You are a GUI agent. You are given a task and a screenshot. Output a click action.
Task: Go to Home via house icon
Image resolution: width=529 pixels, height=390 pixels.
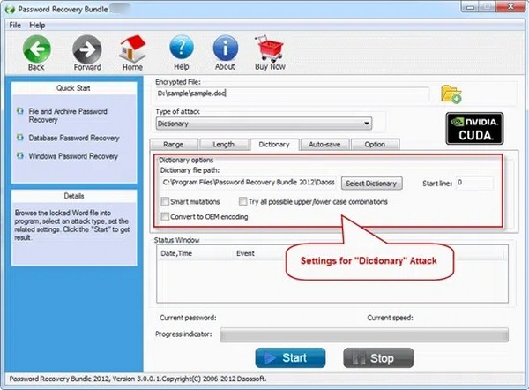[x=132, y=49]
